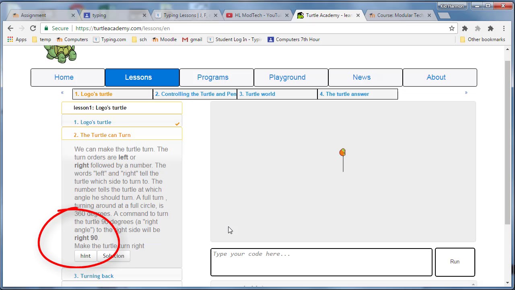Click the turtle logo image
This screenshot has width=515, height=290.
coord(60,54)
